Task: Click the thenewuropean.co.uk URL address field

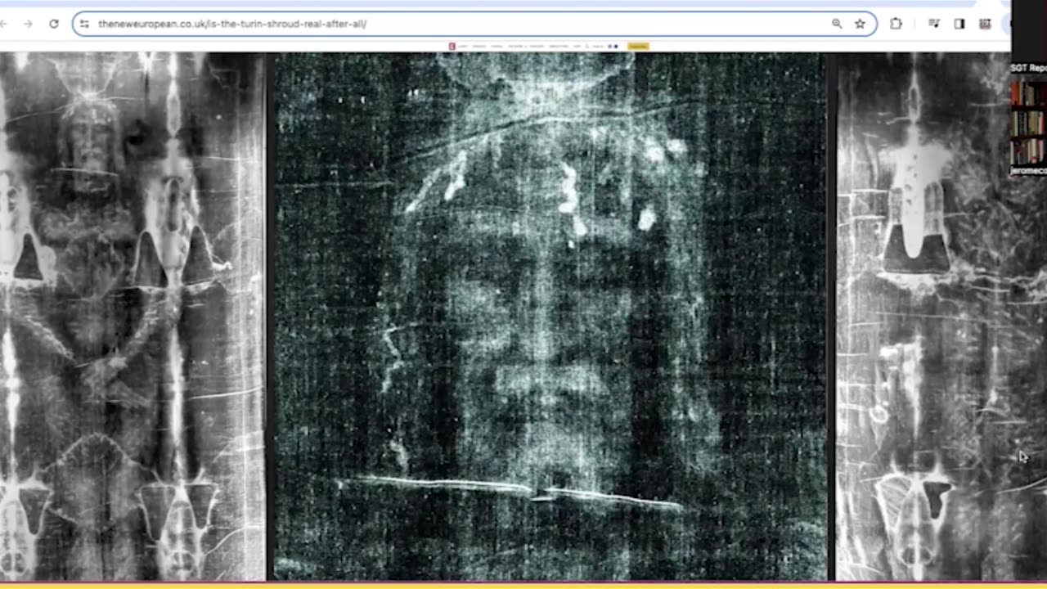Action: point(474,24)
